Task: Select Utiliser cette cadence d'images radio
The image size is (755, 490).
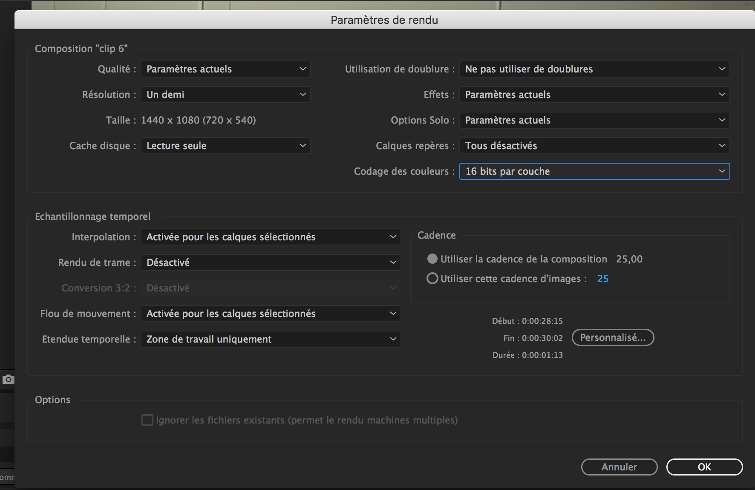Action: click(x=432, y=279)
